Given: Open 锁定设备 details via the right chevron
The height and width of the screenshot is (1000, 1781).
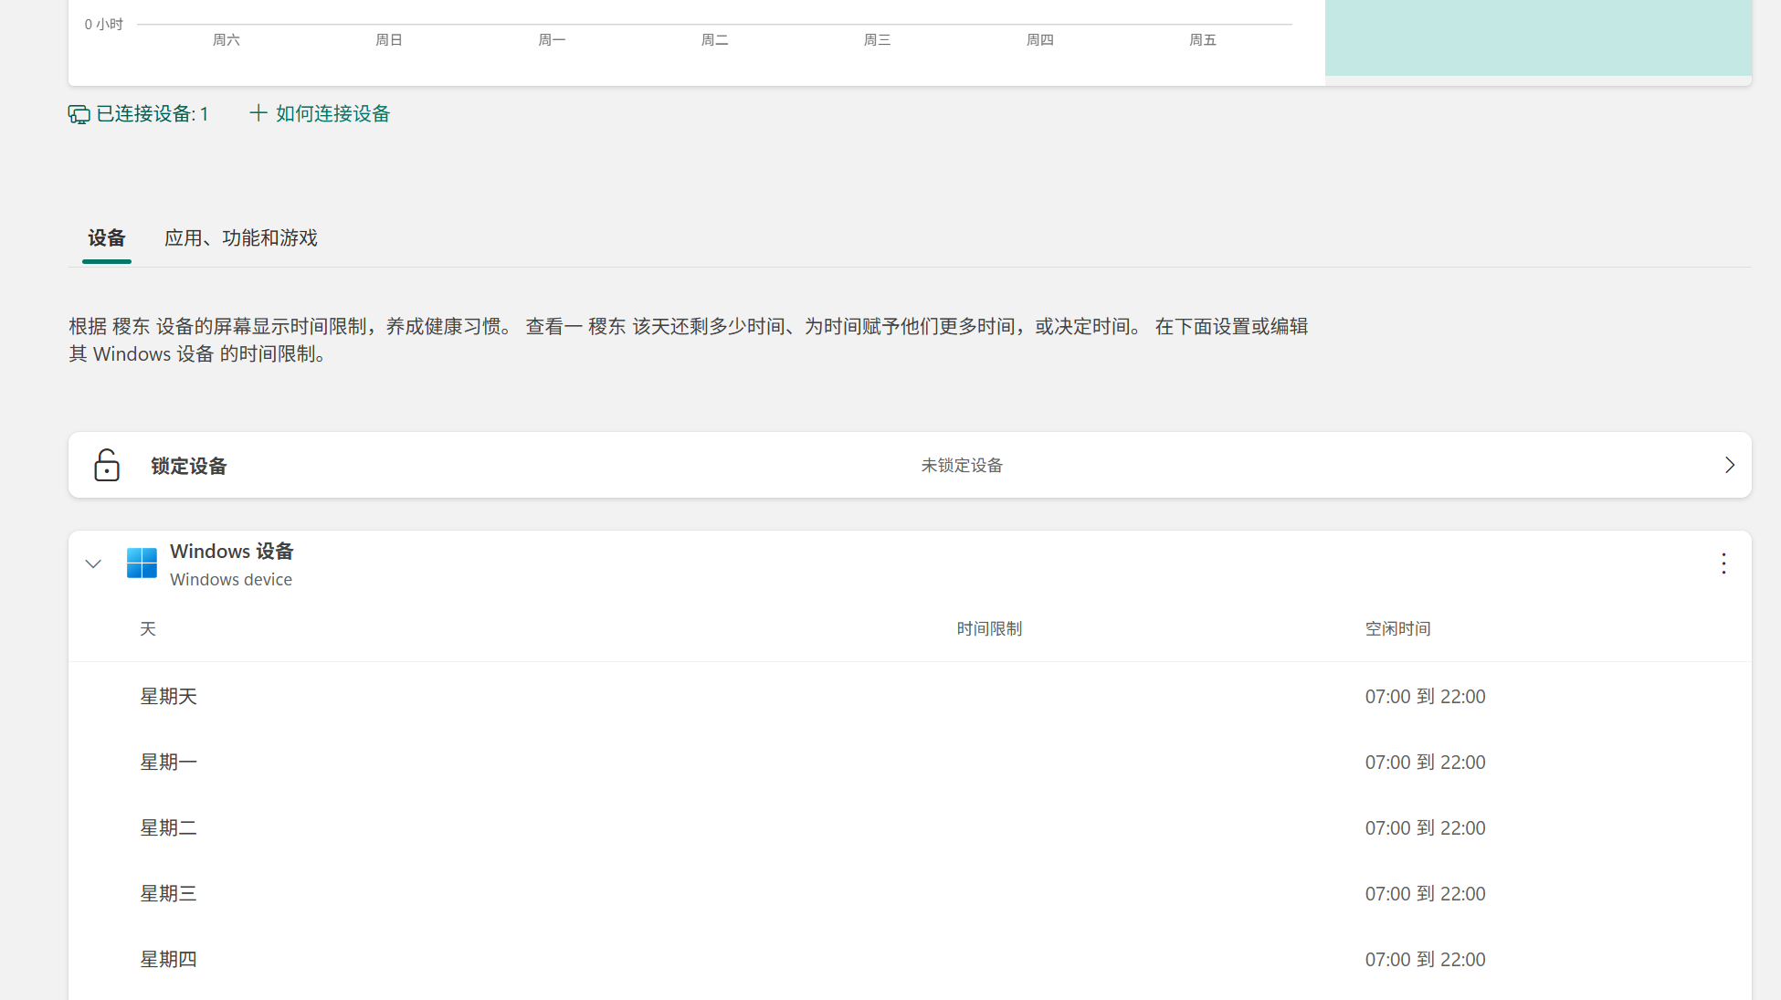Looking at the screenshot, I should (x=1729, y=465).
